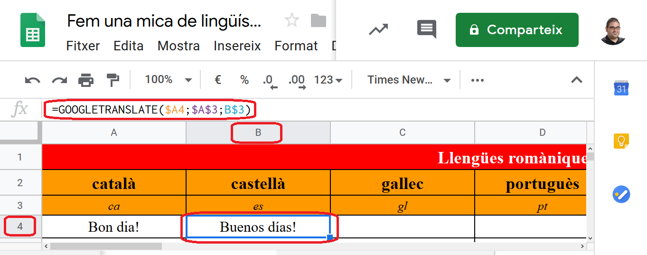647x255 pixels.
Task: Open the Insereix menu
Action: click(x=237, y=46)
